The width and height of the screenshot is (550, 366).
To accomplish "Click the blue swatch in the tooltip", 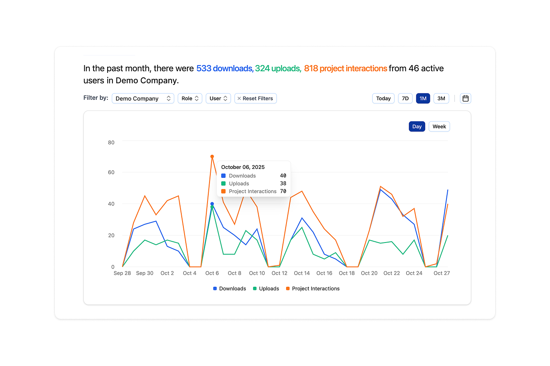I will [x=223, y=176].
